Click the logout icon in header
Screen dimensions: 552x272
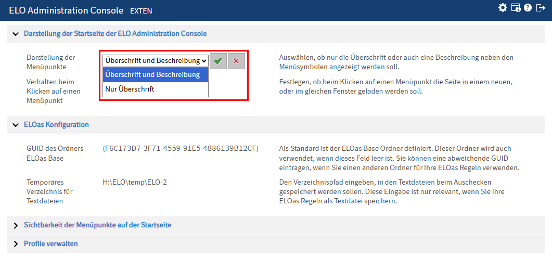point(541,7)
